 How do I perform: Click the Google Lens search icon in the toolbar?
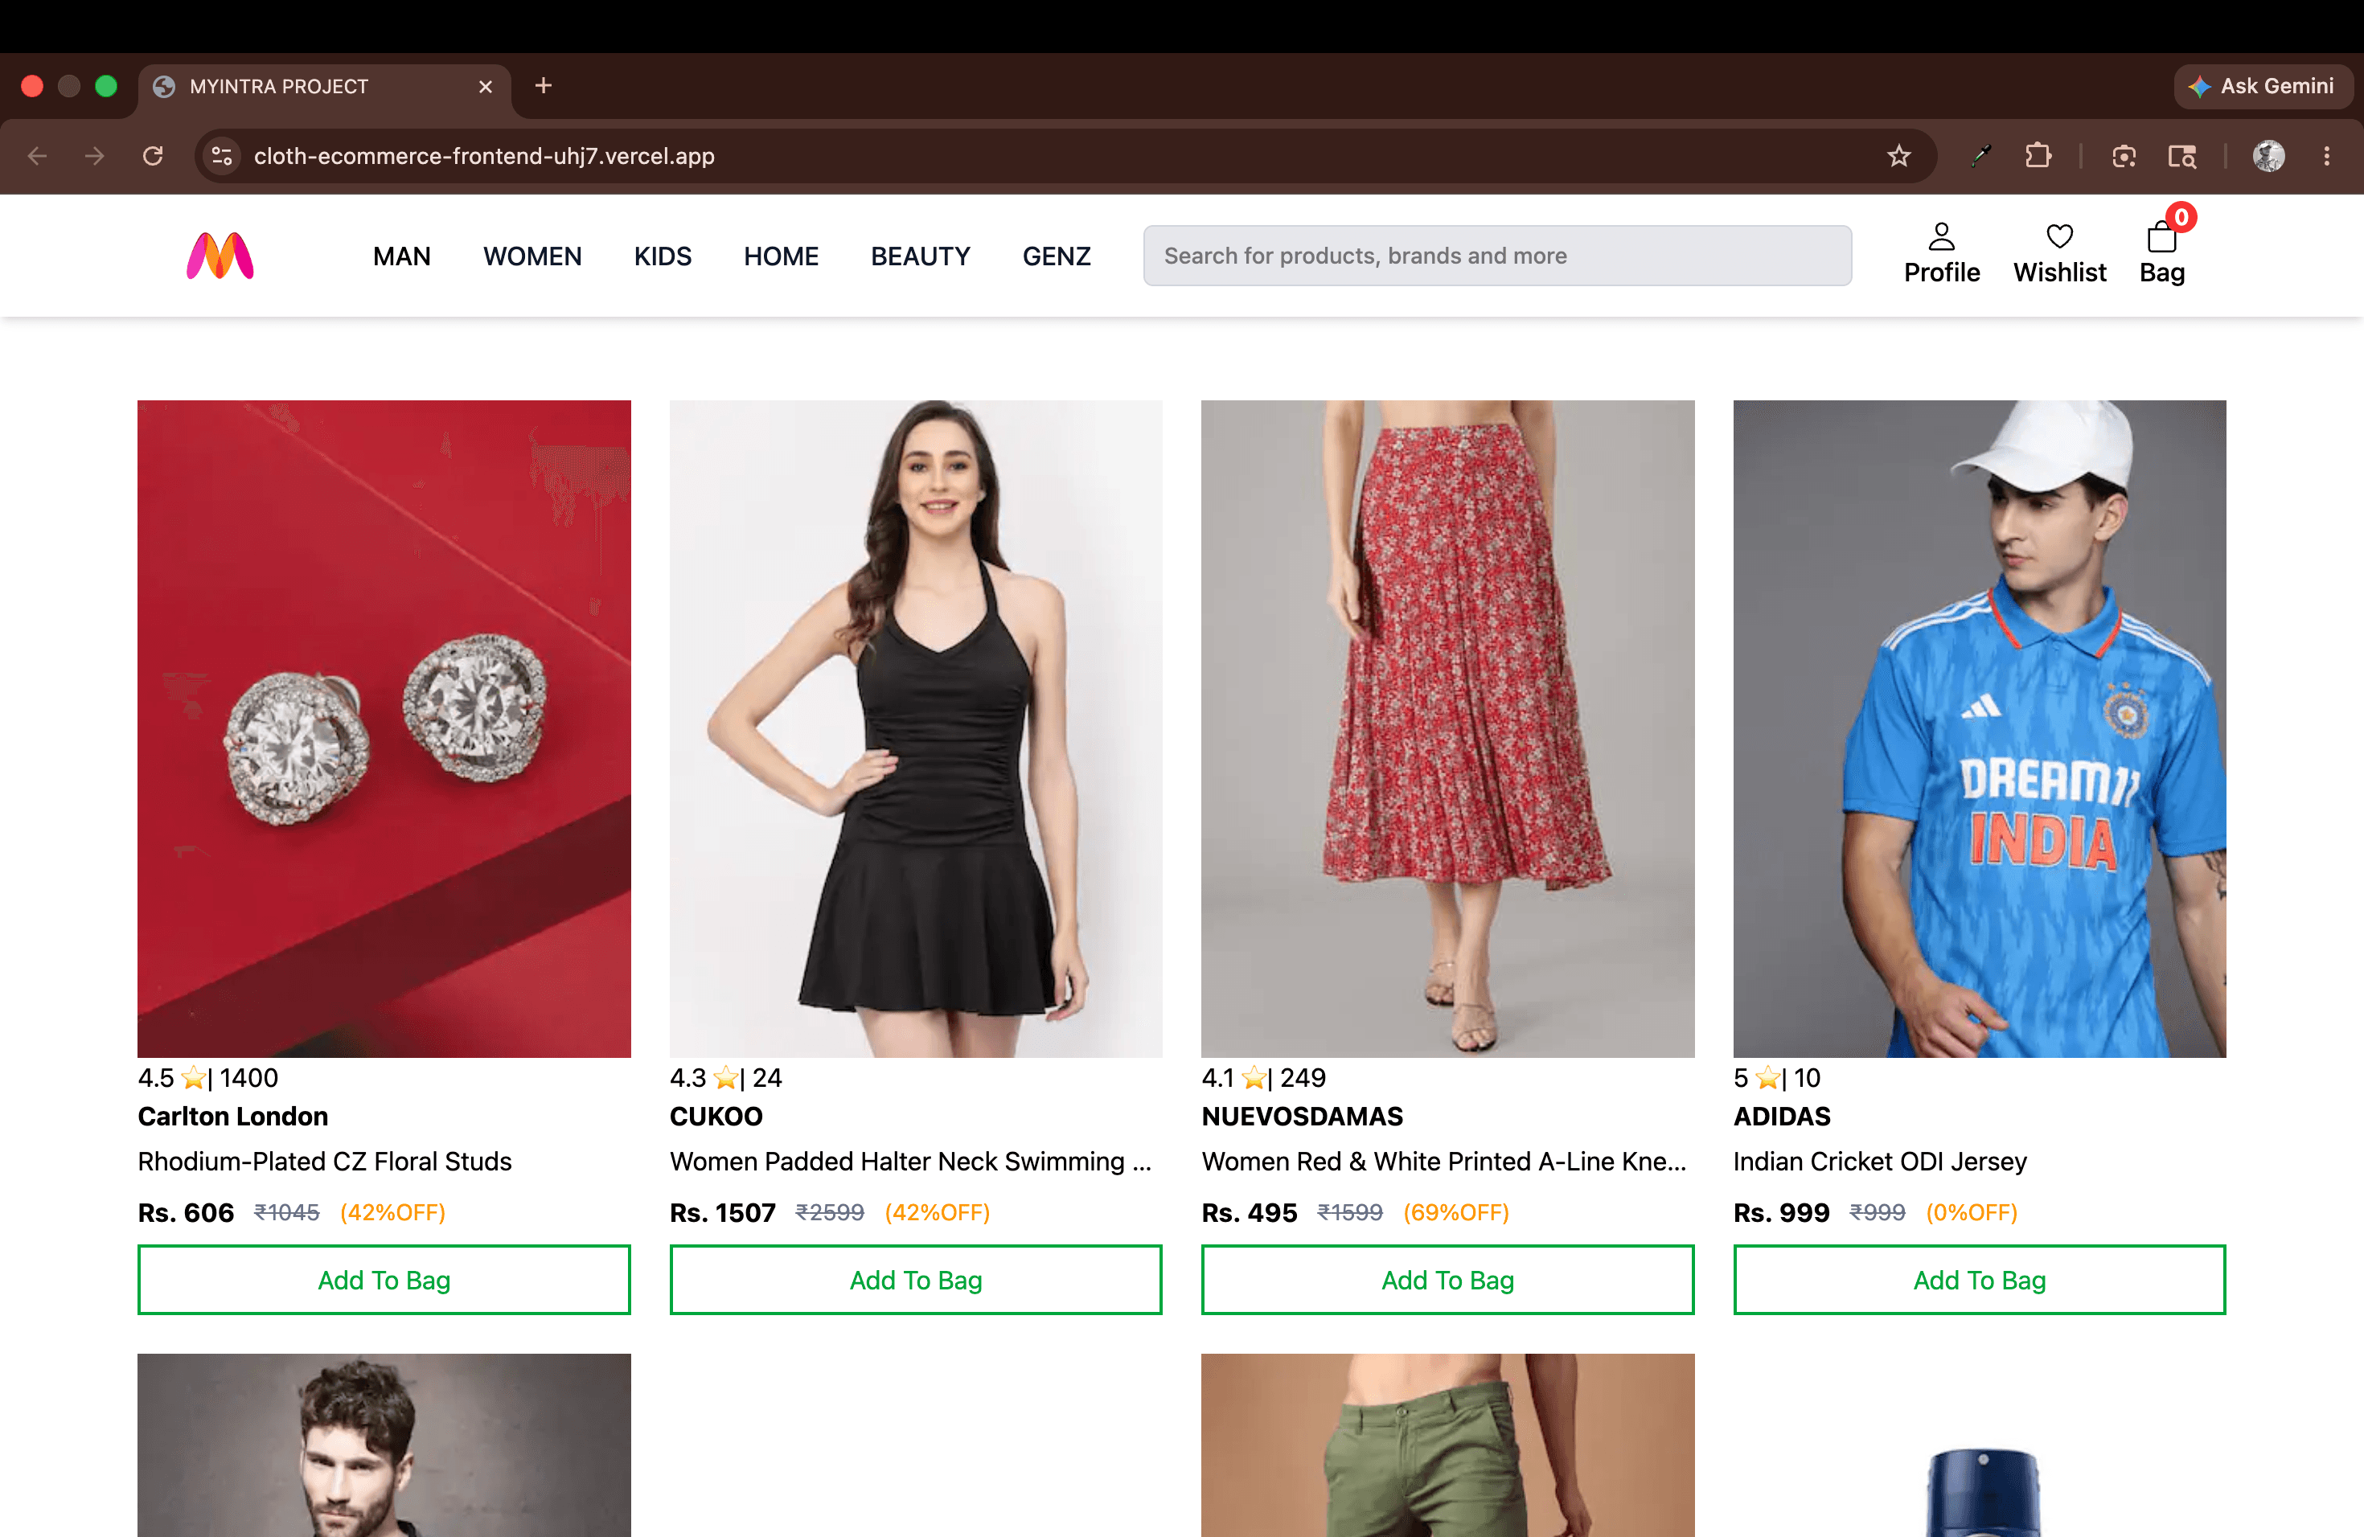point(2181,156)
